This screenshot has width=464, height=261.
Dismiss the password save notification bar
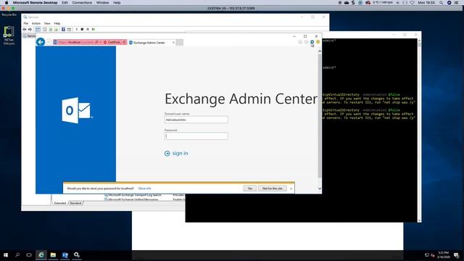point(291,188)
